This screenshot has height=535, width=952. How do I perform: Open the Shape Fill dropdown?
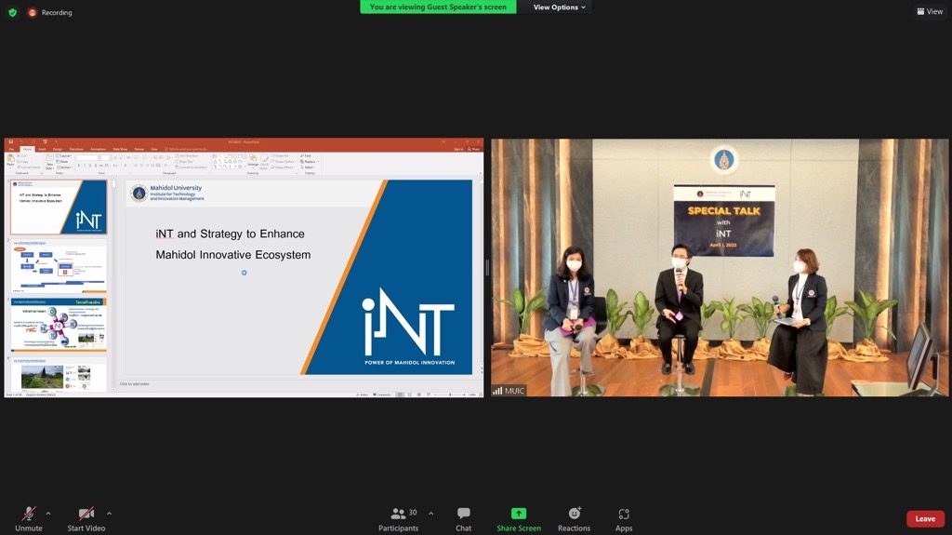(281, 155)
